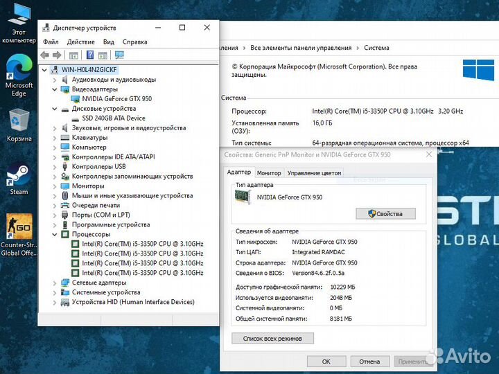Collapse the Видеоадаптеры category
This screenshot has height=374, width=499.
coord(55,89)
